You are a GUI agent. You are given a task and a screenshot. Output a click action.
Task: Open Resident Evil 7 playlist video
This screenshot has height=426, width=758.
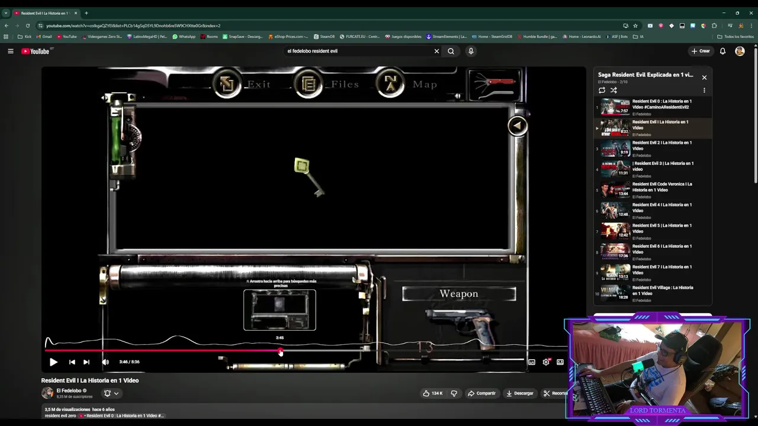(x=653, y=273)
